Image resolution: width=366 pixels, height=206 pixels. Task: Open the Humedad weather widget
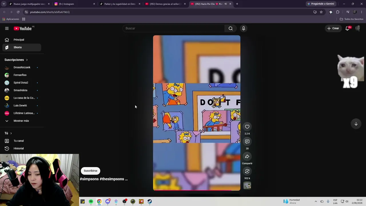tap(292, 201)
